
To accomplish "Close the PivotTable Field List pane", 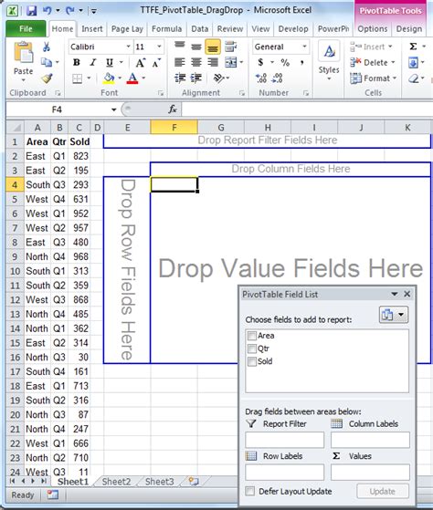I will pyautogui.click(x=407, y=294).
